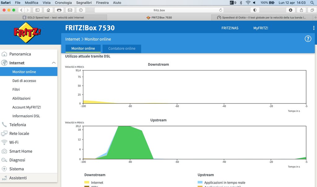Click the fritz.box address bar
The image size is (317, 187).
click(159, 10)
